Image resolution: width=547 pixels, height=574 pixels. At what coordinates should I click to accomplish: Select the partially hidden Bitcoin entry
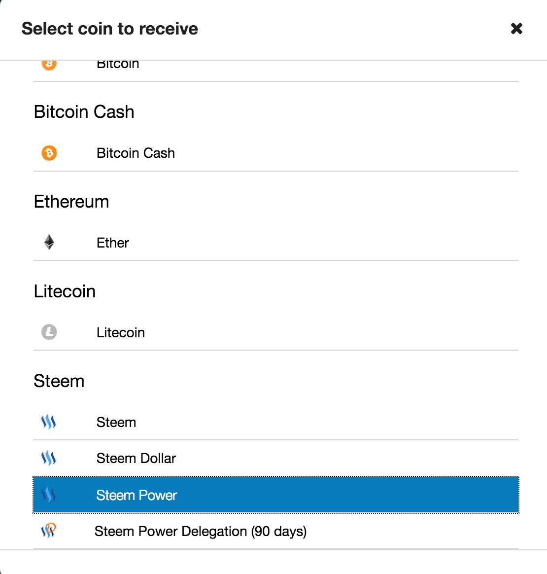point(118,66)
